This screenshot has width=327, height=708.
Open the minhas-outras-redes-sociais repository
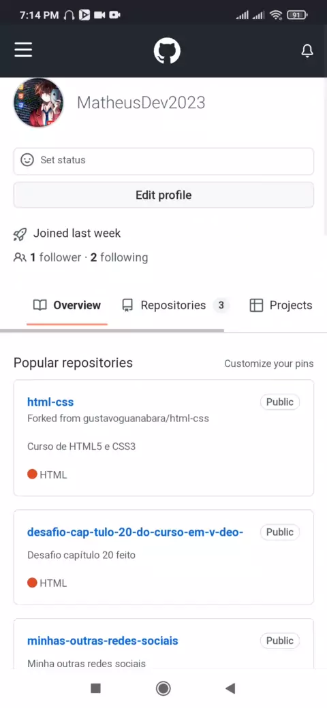(x=102, y=641)
